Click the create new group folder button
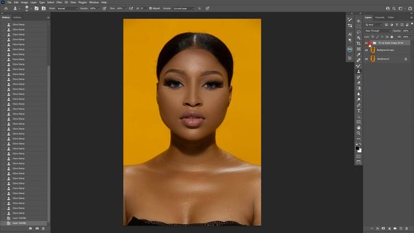Screen dimensions: 414x233 (x=395, y=228)
